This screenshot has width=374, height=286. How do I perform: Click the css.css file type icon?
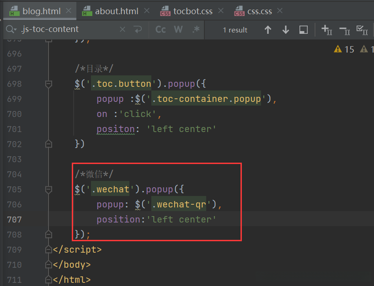239,11
